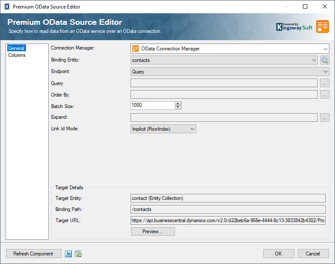
Task: Open the Query ellipsis editor button
Action: click(325, 83)
